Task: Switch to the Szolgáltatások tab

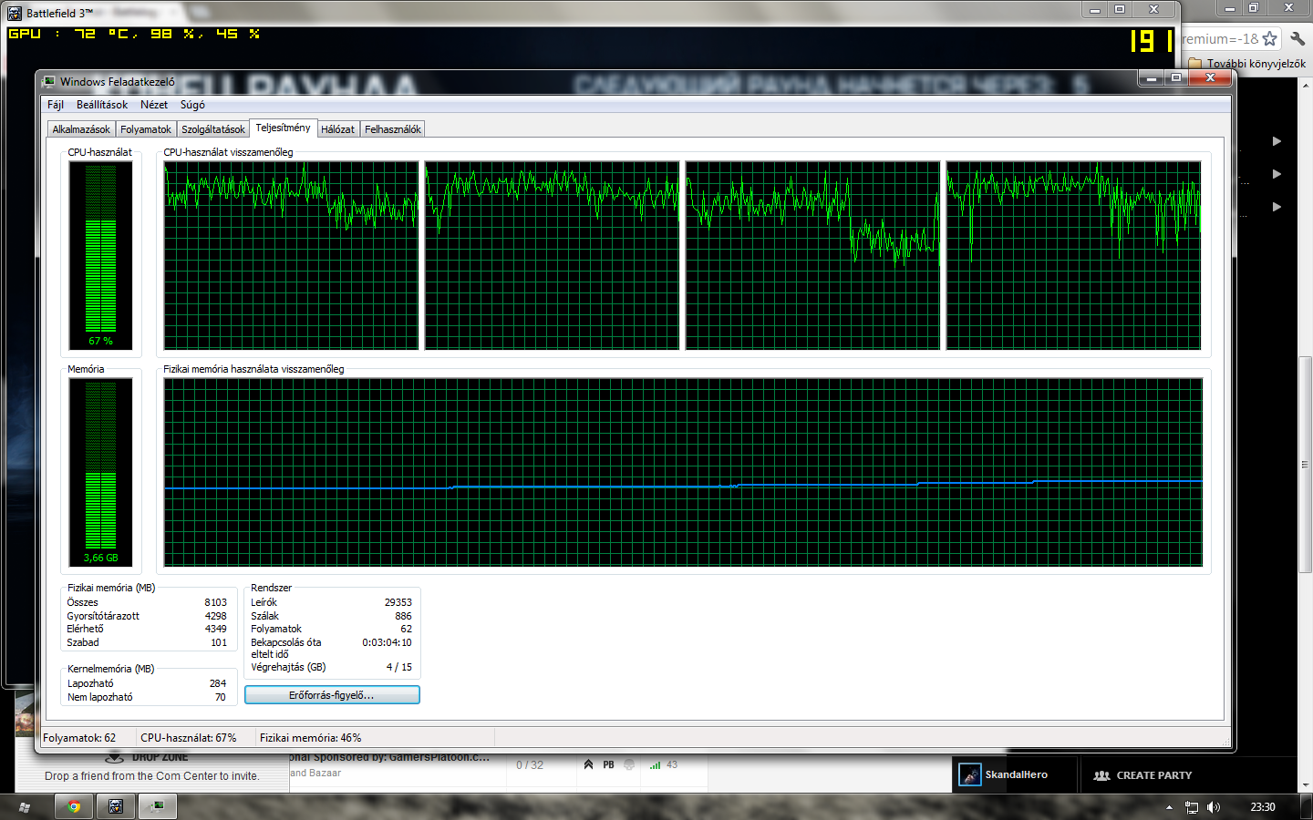Action: (x=213, y=129)
